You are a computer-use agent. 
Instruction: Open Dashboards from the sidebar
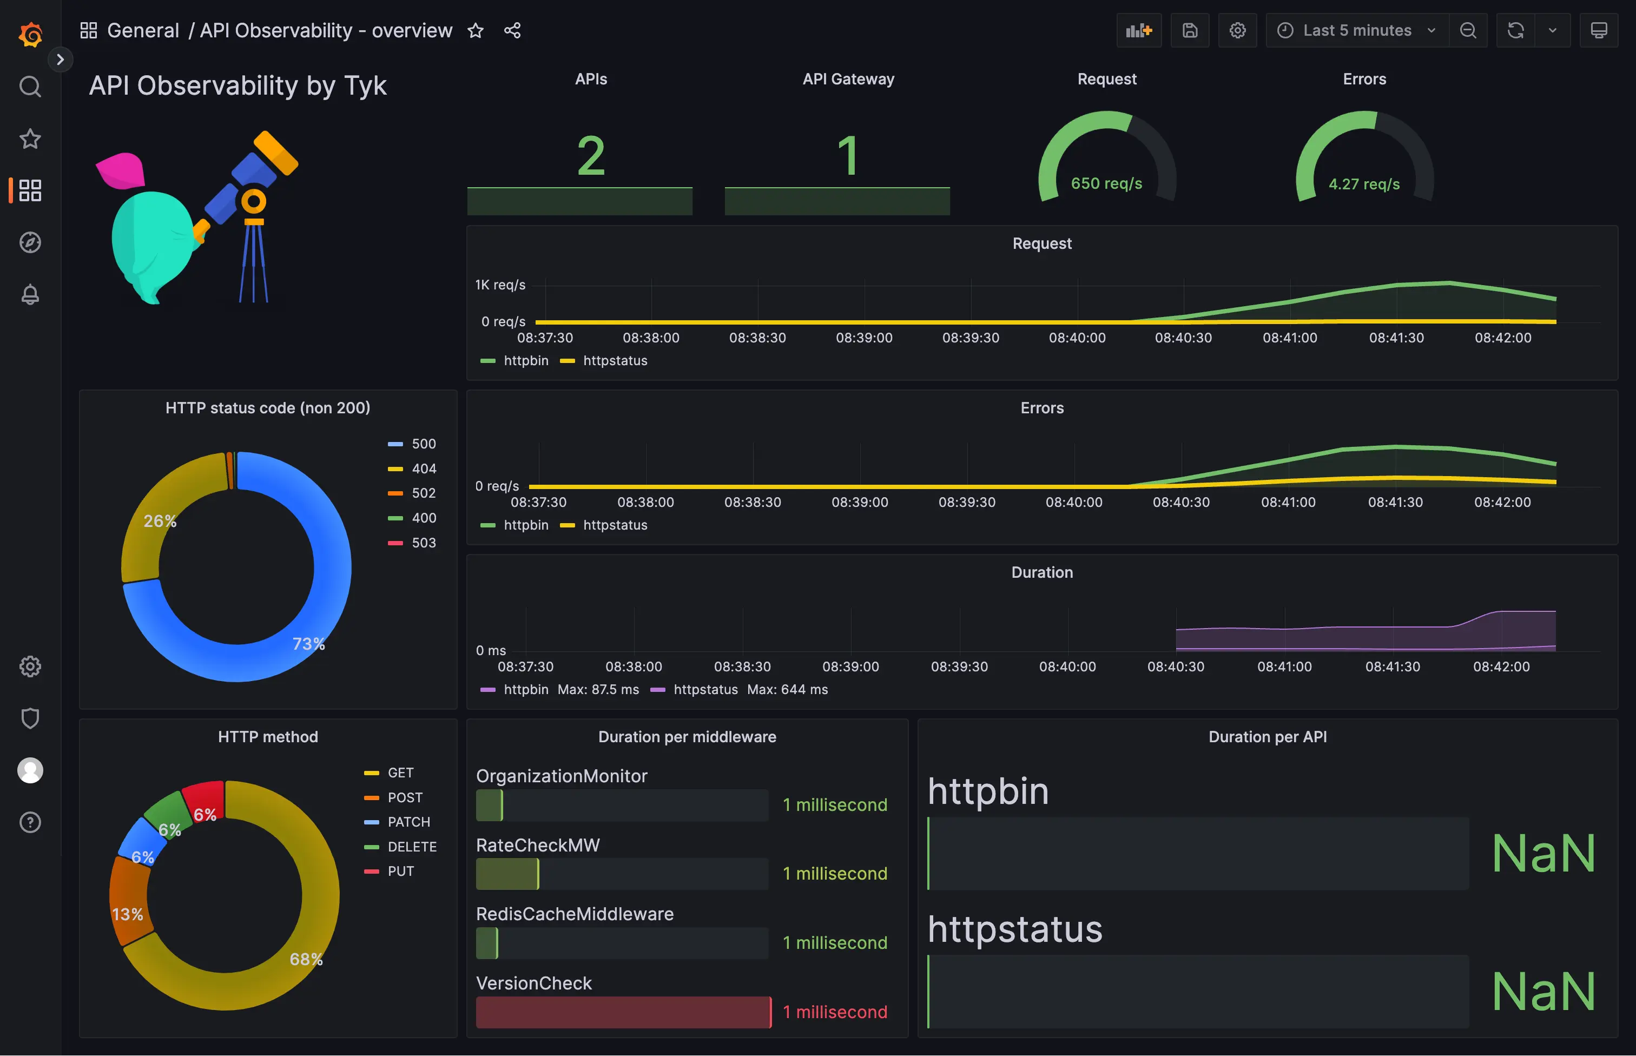coord(30,190)
